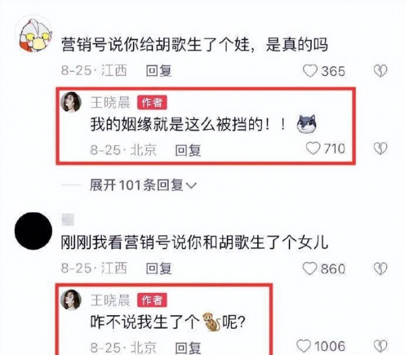
Task: Tap broken heart beside 1006 likes
Action: (381, 346)
